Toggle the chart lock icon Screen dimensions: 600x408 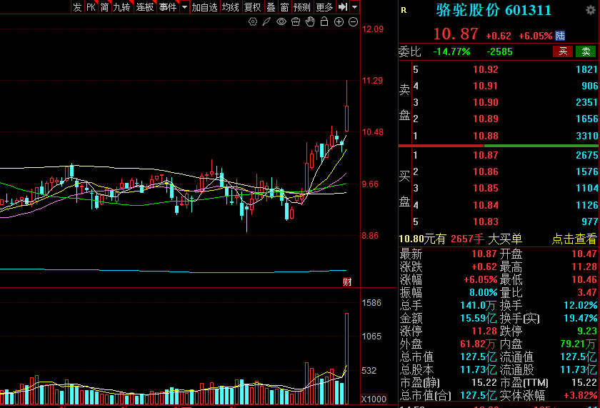tap(324, 22)
